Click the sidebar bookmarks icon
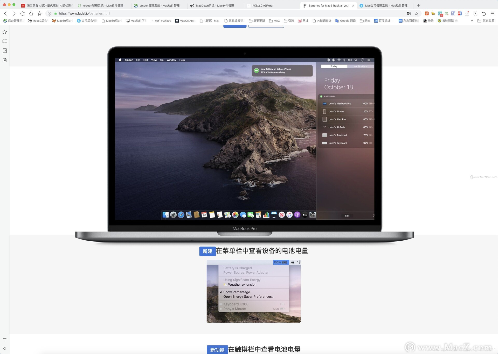The width and height of the screenshot is (498, 354). tap(6, 31)
